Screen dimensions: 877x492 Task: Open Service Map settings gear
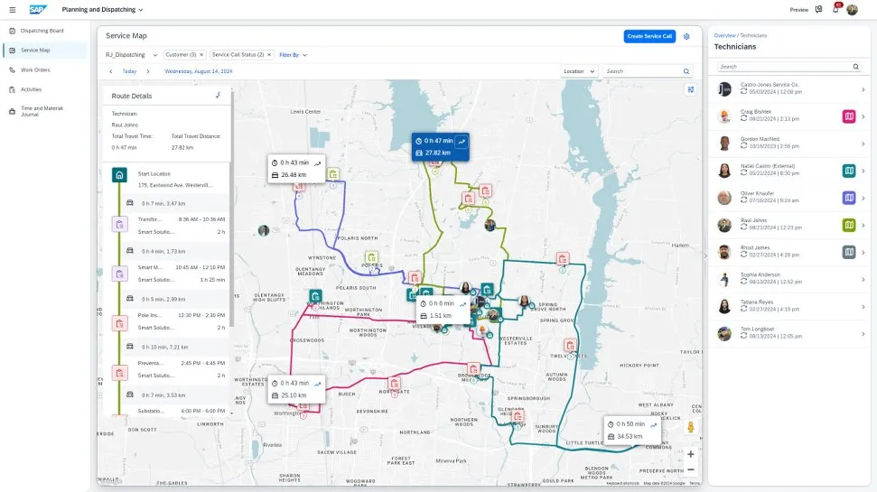(x=686, y=36)
